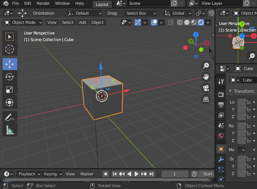
Task: Click the Add button in viewport header
Action: pos(83,22)
